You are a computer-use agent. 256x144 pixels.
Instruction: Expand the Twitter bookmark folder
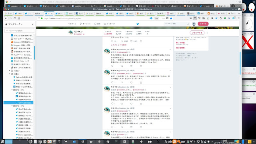[10, 71]
